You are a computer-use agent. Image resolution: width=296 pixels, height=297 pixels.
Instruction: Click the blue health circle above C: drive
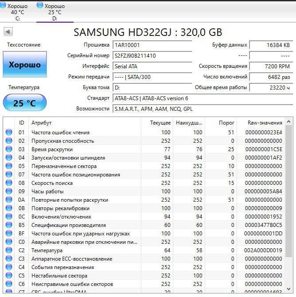(x=3, y=5)
